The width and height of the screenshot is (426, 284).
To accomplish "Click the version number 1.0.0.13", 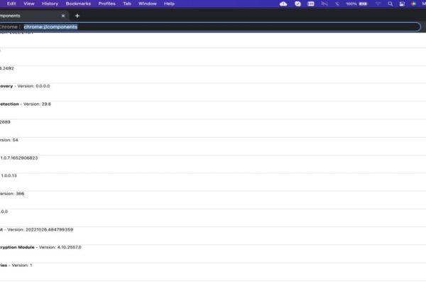I will pos(9,175).
